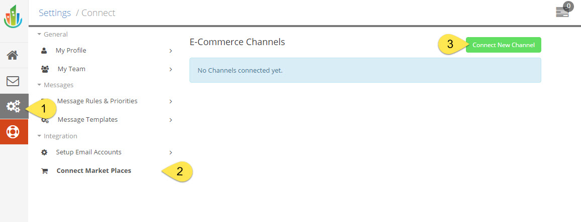581x222 pixels.
Task: Open the notifications stack icon with badge
Action: [x=563, y=12]
